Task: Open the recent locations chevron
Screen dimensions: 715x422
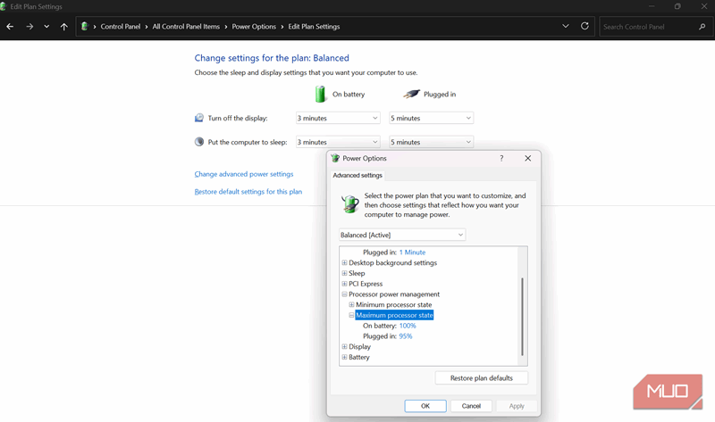Action: [46, 27]
